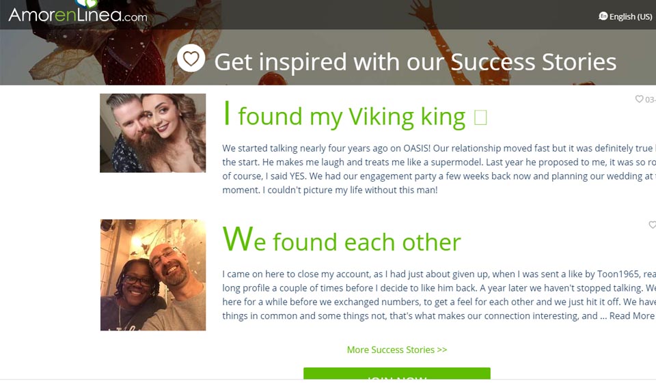Click the 'Get inspired with our Success Stories' heading

pos(415,61)
